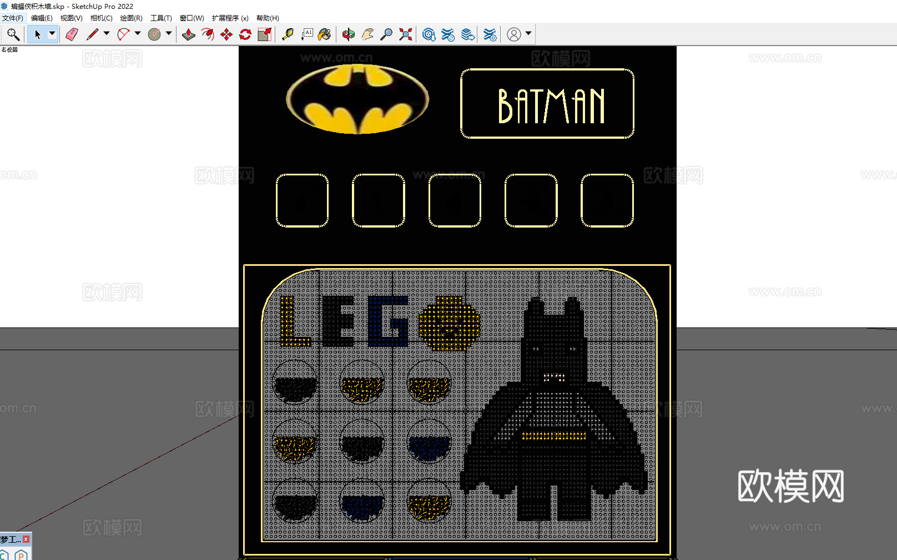Open the 视图(V) menu

[72, 18]
